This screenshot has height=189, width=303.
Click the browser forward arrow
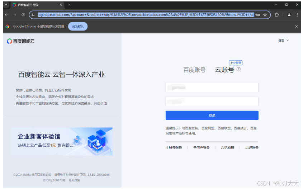tap(15, 15)
